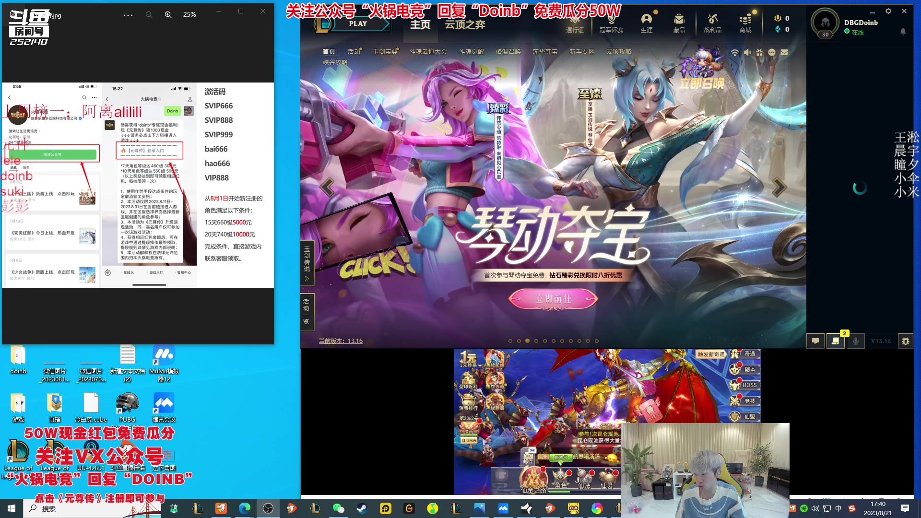Open 仙法 menu in mobile game
The width and height of the screenshot is (921, 518).
pos(584,479)
